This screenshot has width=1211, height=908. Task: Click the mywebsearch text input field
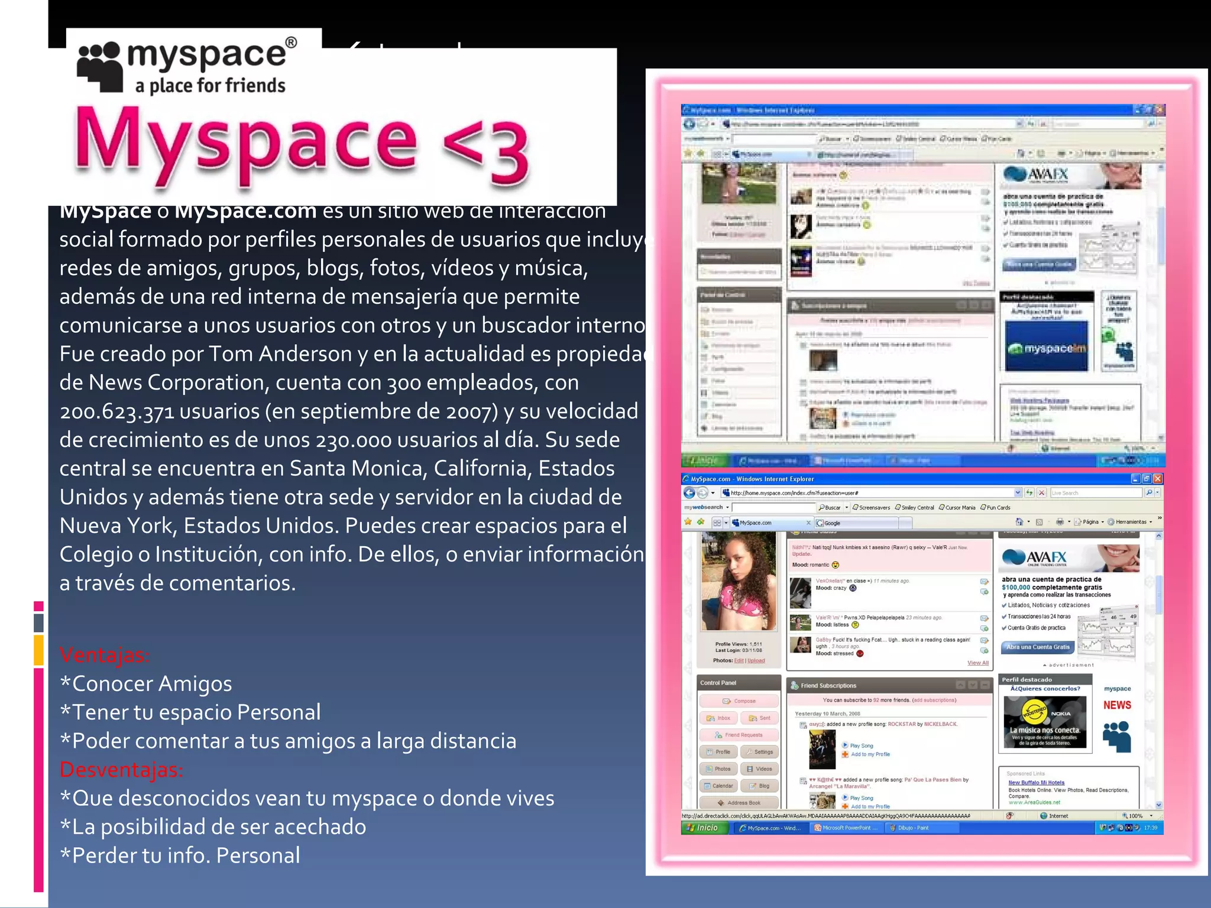(773, 507)
